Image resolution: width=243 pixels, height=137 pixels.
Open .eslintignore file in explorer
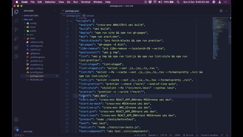click(36, 46)
